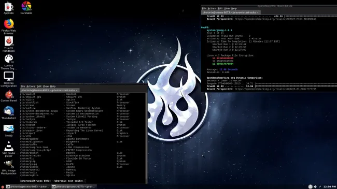Click the system/openssl entry

(30, 170)
